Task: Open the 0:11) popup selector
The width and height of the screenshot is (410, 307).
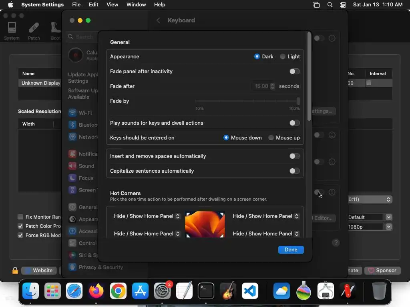Action: (x=370, y=199)
